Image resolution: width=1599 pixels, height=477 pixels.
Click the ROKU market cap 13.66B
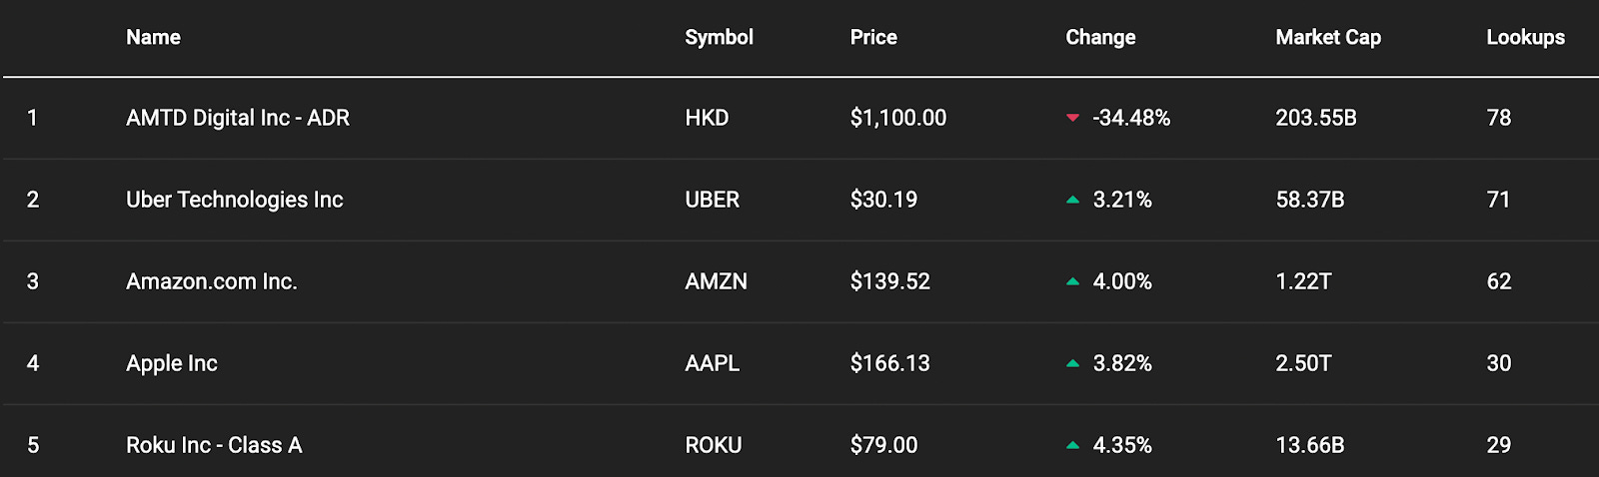1309,445
